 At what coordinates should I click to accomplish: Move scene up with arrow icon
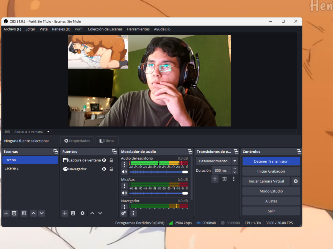tap(34, 213)
